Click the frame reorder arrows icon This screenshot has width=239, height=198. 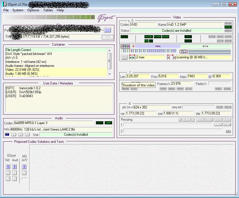coord(184,52)
